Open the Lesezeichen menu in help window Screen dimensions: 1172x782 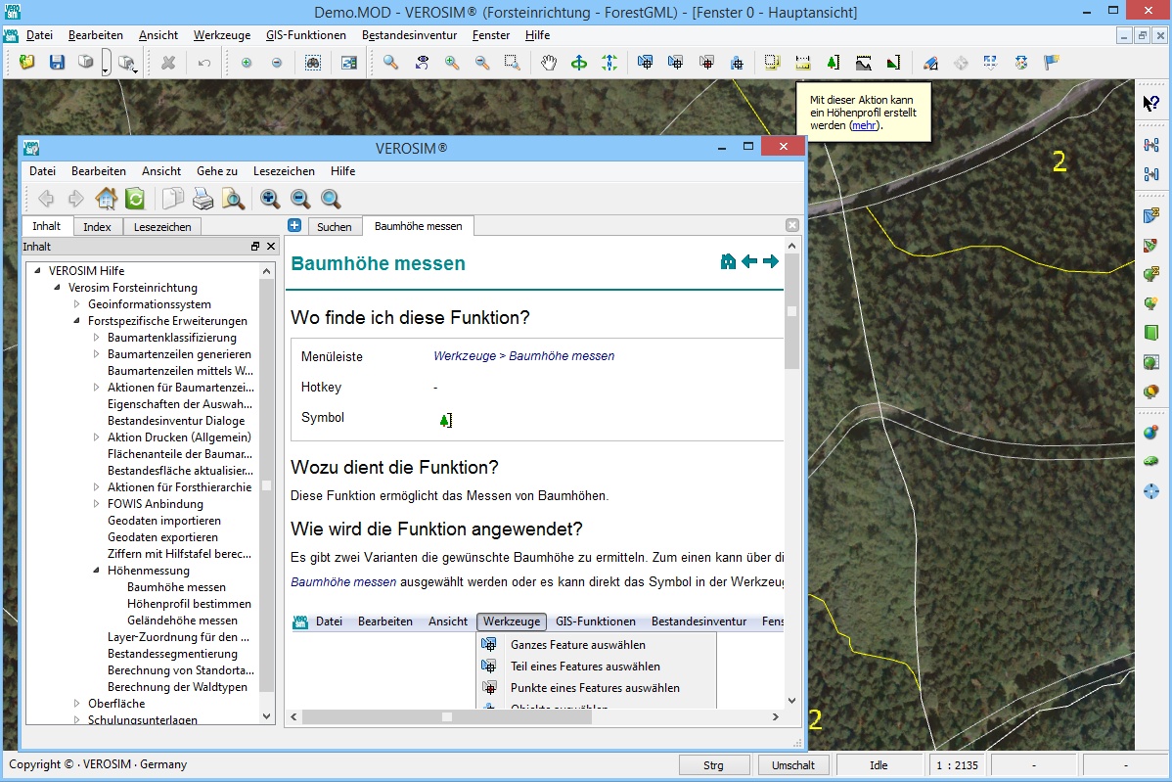coord(284,171)
